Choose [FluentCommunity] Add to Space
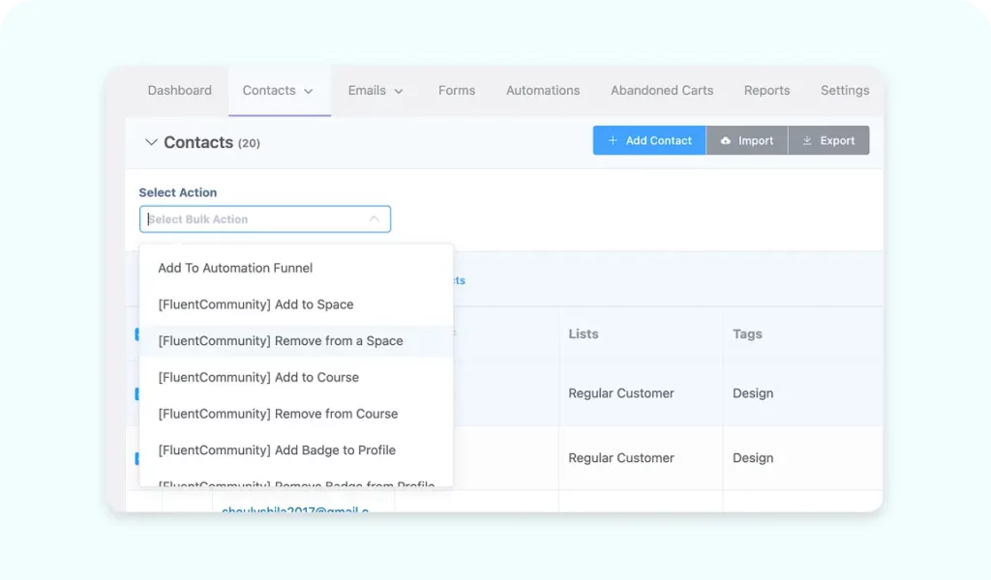This screenshot has height=580, width=991. [x=296, y=304]
